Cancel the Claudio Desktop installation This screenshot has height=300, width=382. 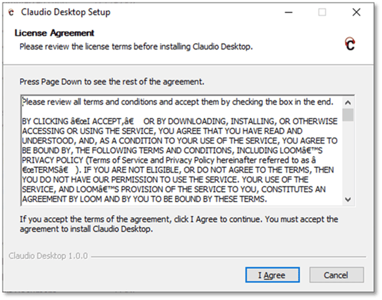point(337,275)
